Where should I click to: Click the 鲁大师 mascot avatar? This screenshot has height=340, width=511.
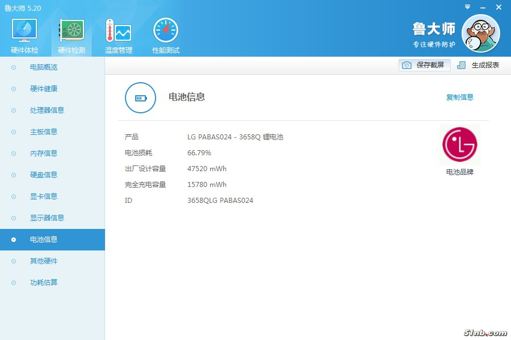click(480, 33)
